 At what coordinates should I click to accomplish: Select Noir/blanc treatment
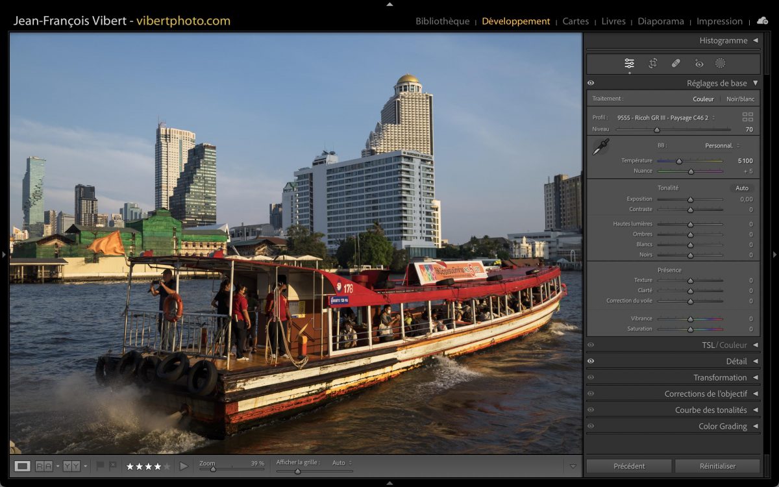click(740, 99)
